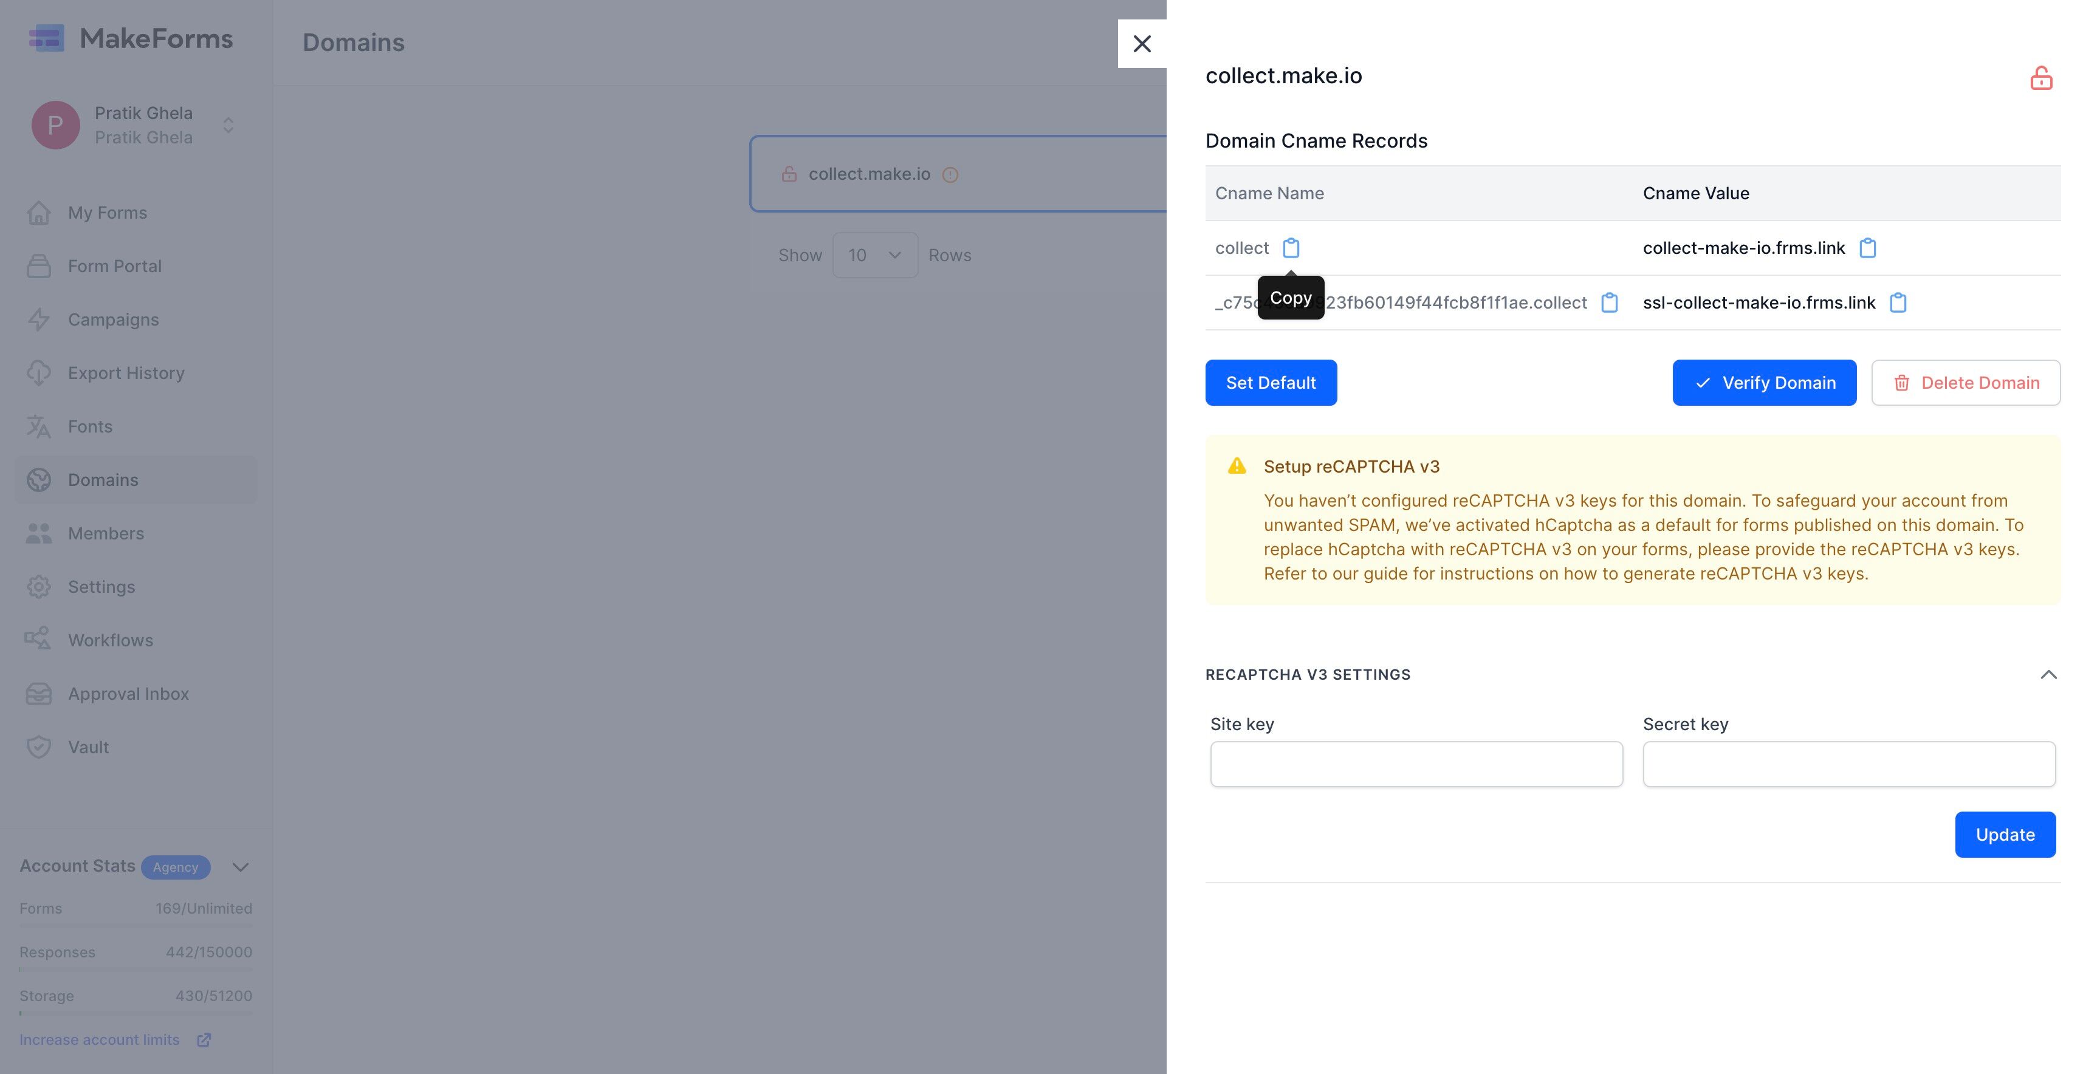Focus the Secret key input field
This screenshot has height=1074, width=2100.
[x=1849, y=764]
